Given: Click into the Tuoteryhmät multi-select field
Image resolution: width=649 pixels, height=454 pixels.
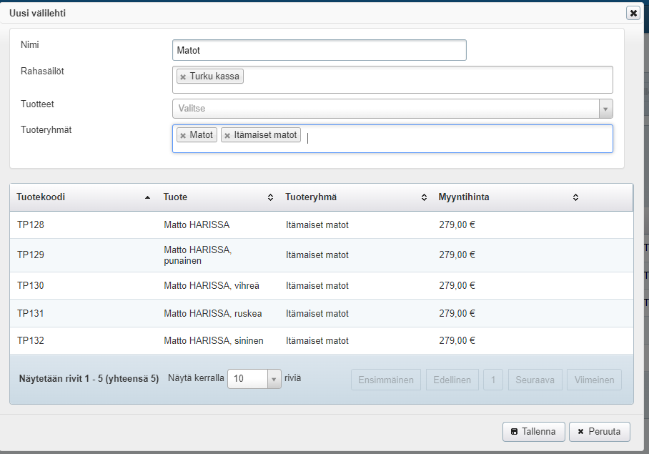Looking at the screenshot, I should click(x=457, y=139).
